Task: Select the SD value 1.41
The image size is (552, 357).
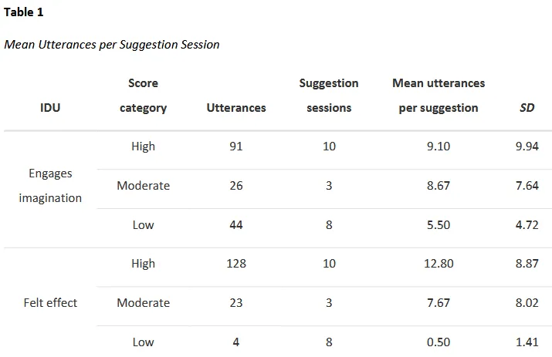Action: click(527, 342)
